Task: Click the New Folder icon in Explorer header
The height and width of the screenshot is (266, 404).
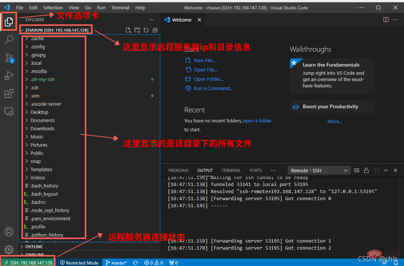Action: click(x=137, y=30)
